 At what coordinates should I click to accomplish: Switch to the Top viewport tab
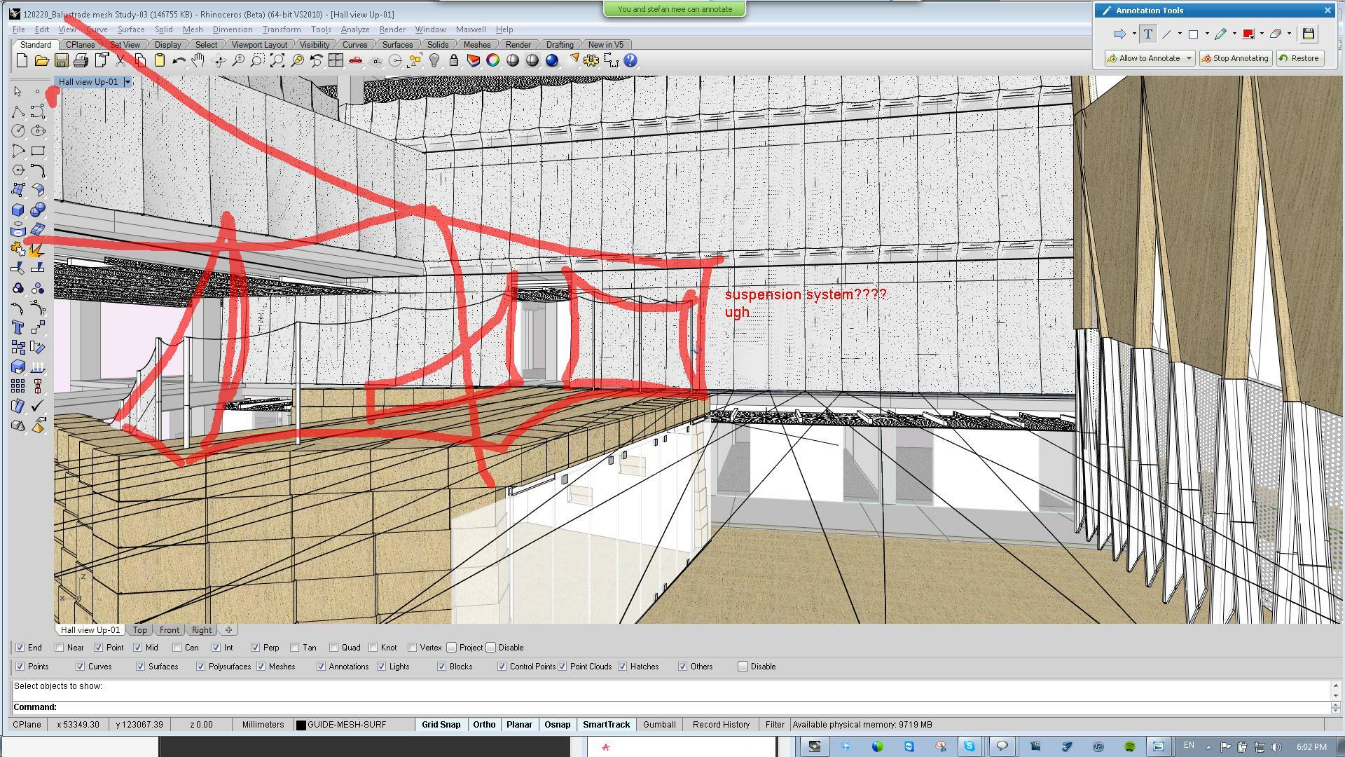pos(140,630)
